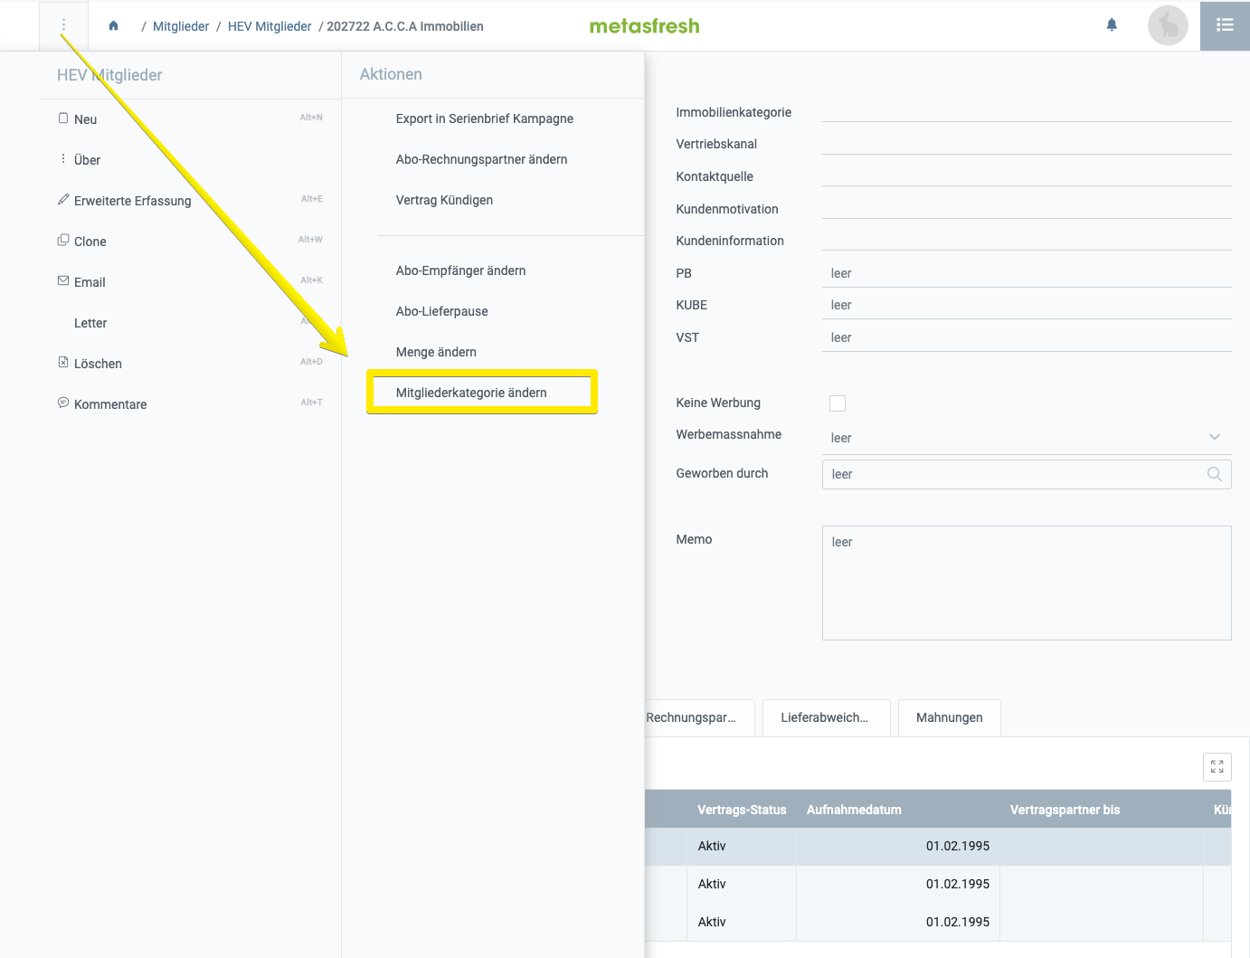Click Immobilienkategorie field

click(x=1027, y=112)
